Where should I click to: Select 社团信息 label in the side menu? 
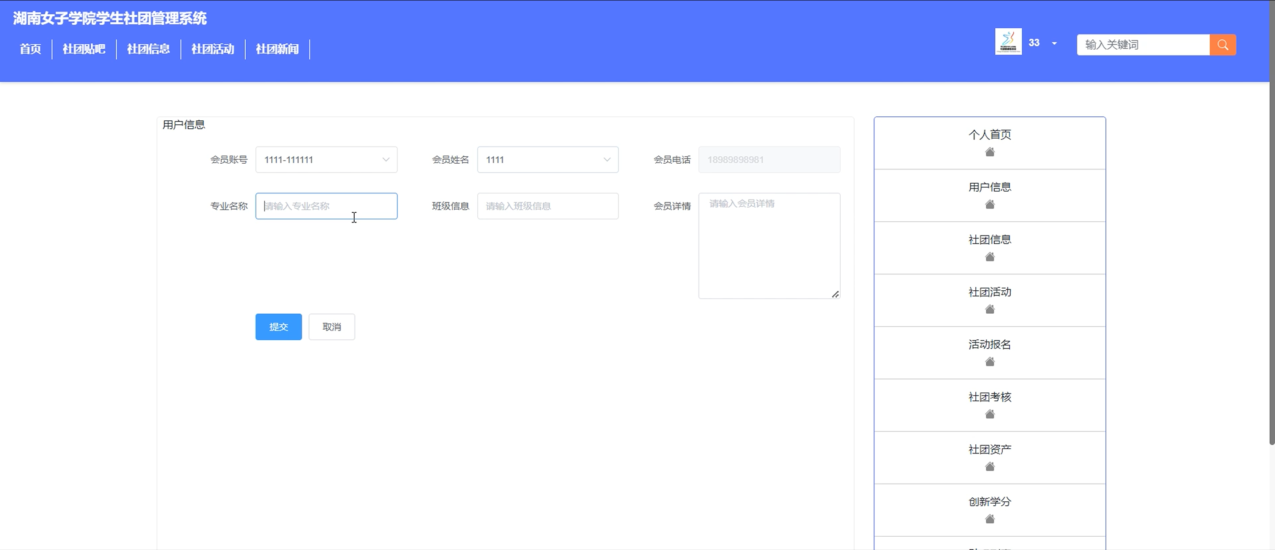coord(989,239)
